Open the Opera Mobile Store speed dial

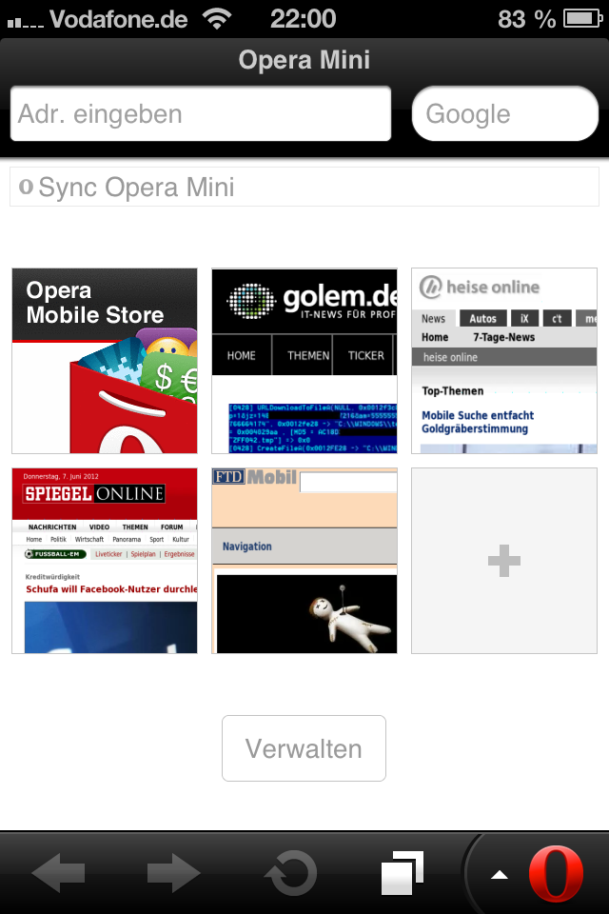(105, 361)
